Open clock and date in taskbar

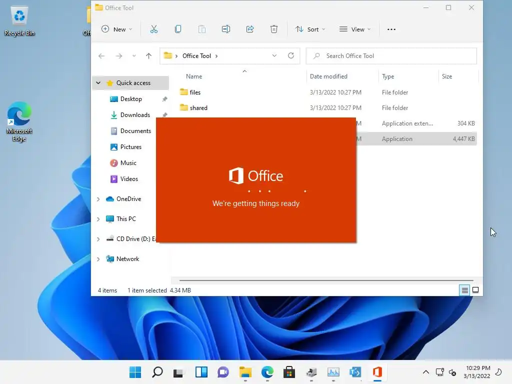tap(477, 372)
